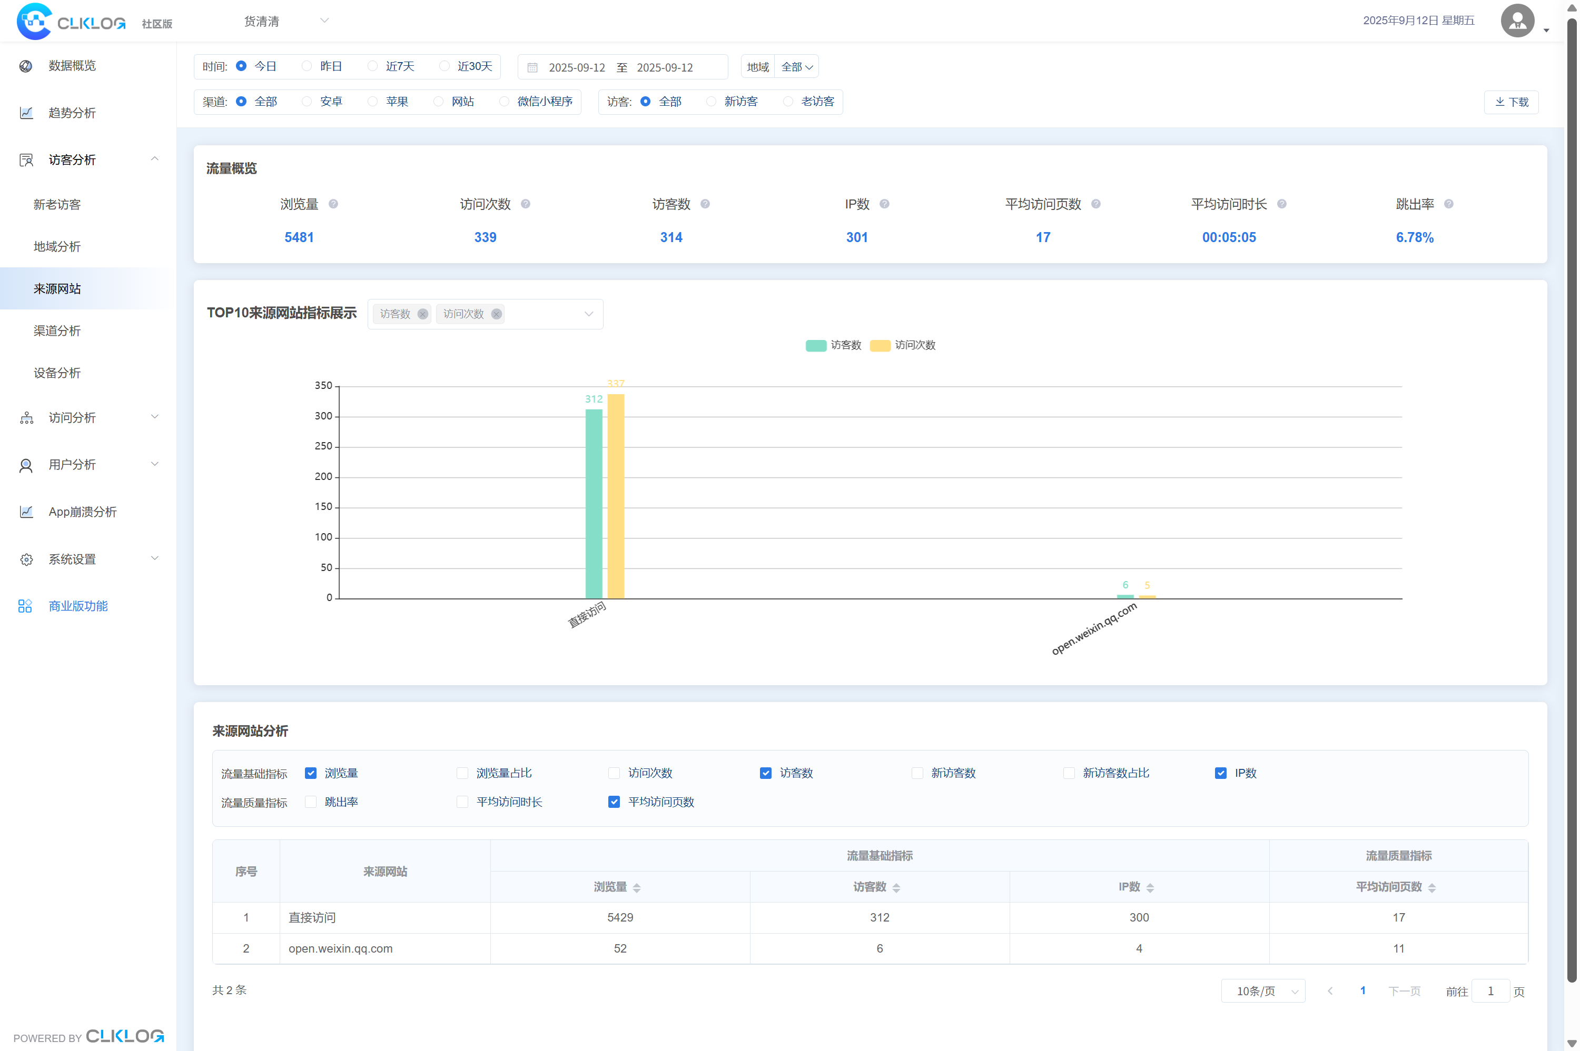
Task: Click calendar icon in date range
Action: [x=532, y=68]
